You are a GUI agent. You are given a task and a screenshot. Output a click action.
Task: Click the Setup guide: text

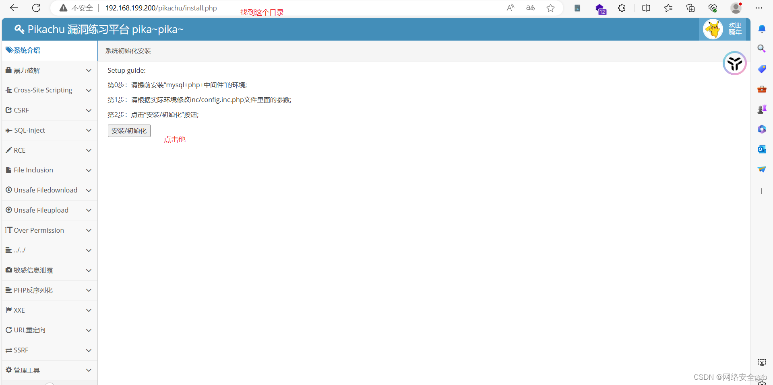click(126, 70)
